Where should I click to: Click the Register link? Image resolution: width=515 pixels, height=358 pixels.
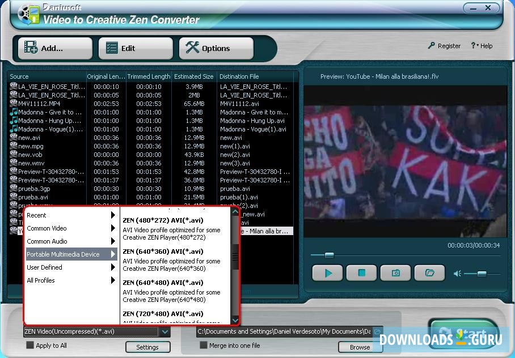point(444,46)
